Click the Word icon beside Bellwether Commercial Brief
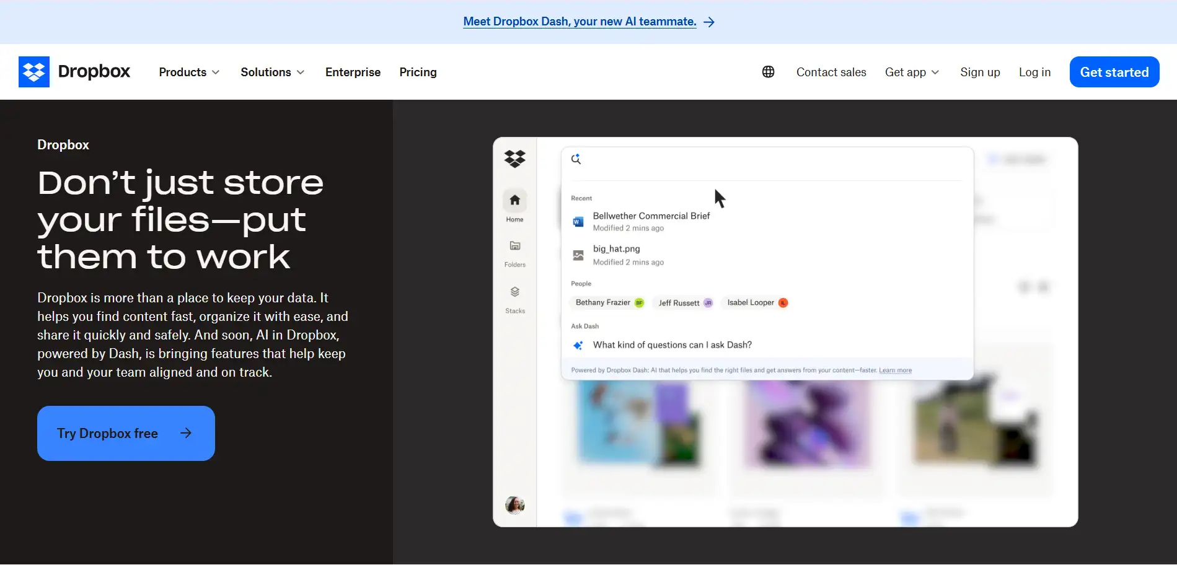Viewport: 1177px width, 565px height. pyautogui.click(x=578, y=221)
